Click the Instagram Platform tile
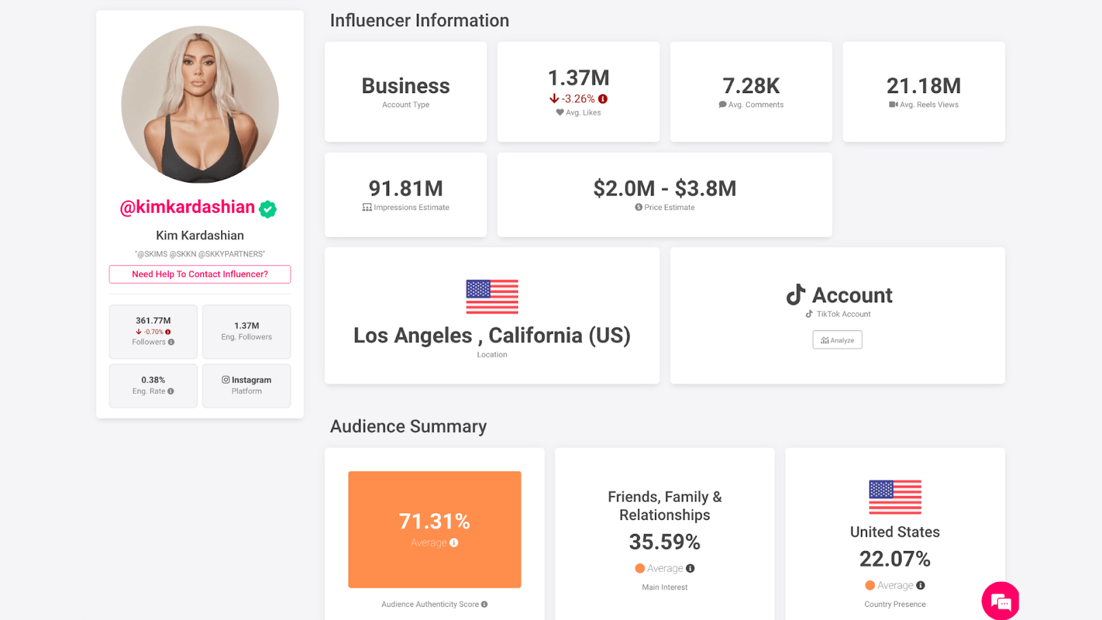1102x620 pixels. coord(247,385)
